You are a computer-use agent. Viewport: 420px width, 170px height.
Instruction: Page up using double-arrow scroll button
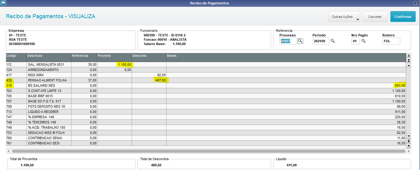point(409,60)
